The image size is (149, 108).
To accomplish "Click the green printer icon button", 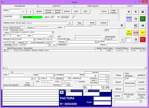I will tap(143, 19).
